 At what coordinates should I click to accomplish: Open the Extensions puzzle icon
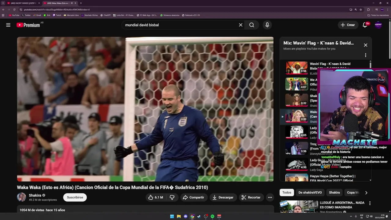(368, 9)
